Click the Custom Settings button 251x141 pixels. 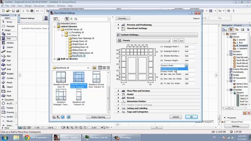coord(157,35)
